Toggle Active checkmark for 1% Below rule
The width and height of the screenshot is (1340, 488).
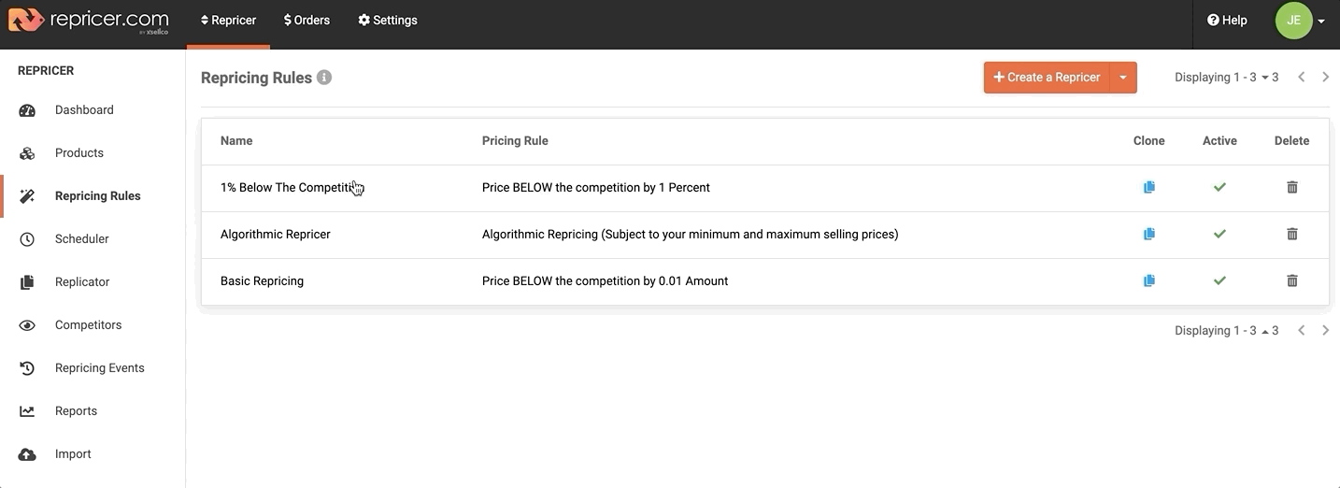(x=1219, y=187)
